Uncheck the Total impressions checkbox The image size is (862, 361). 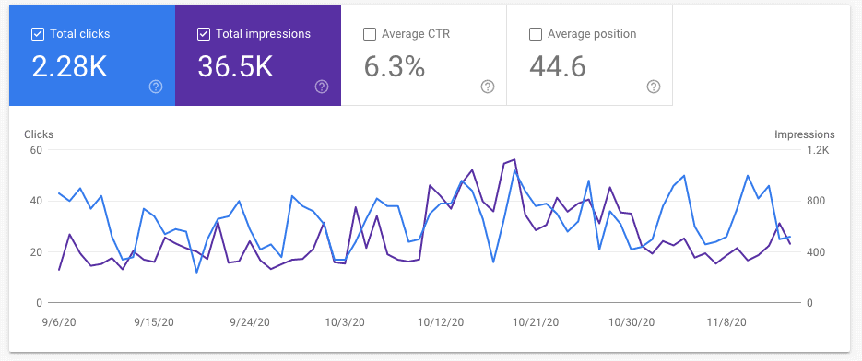click(x=204, y=34)
